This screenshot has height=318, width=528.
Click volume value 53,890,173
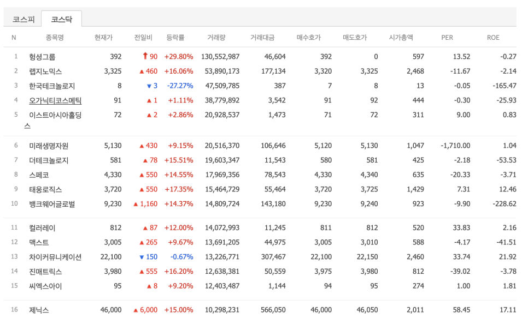click(222, 71)
